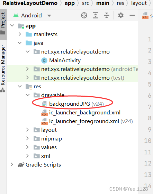Click src in the breadcrumb path
Image resolution: width=153 pixels, height=194 pixels.
click(85, 3)
